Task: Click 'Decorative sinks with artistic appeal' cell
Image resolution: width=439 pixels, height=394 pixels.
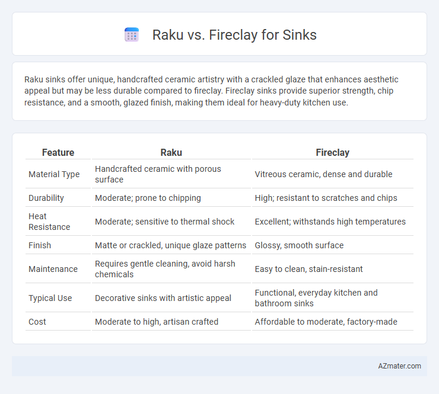Action: 163,298
